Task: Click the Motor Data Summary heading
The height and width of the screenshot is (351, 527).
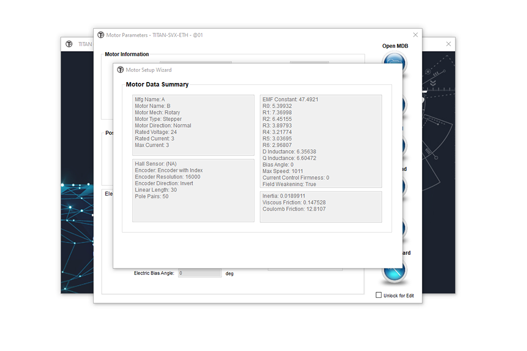Action: [x=157, y=85]
